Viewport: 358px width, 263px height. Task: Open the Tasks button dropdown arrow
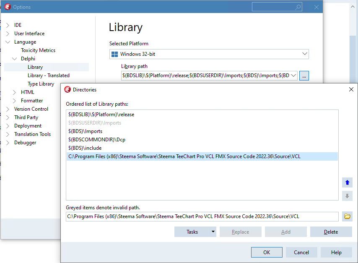coord(213,232)
